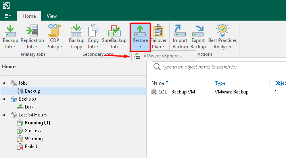Open the Restore dropdown arrow
The image size is (286, 158).
coord(140,47)
